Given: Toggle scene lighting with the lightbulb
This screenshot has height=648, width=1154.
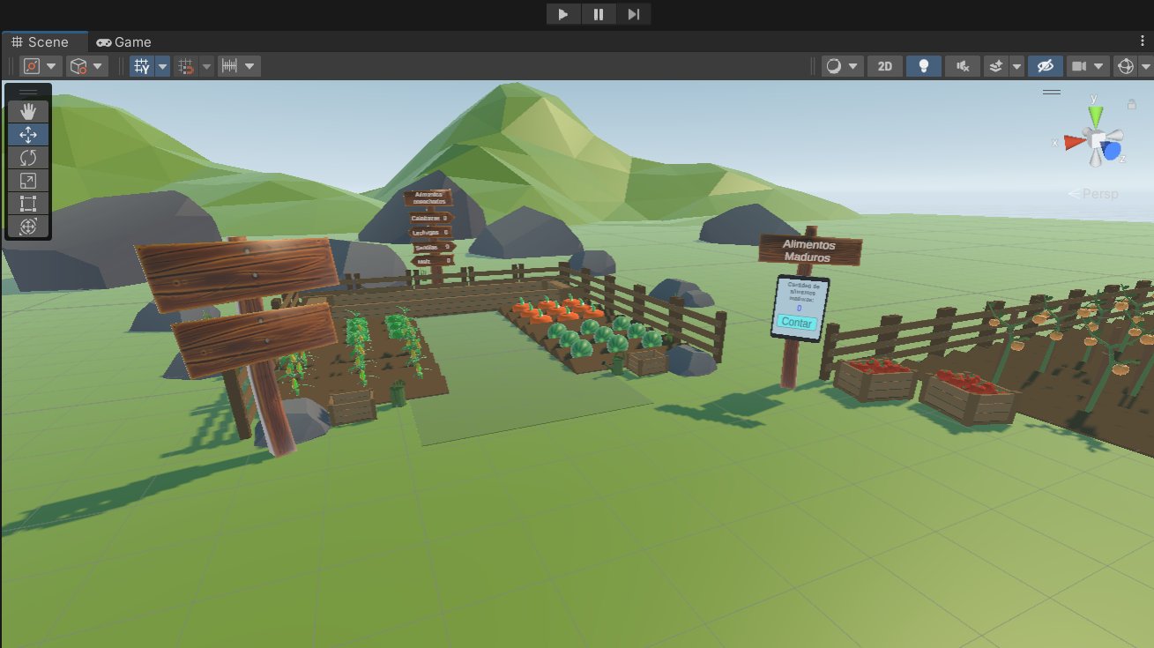Looking at the screenshot, I should (x=924, y=66).
